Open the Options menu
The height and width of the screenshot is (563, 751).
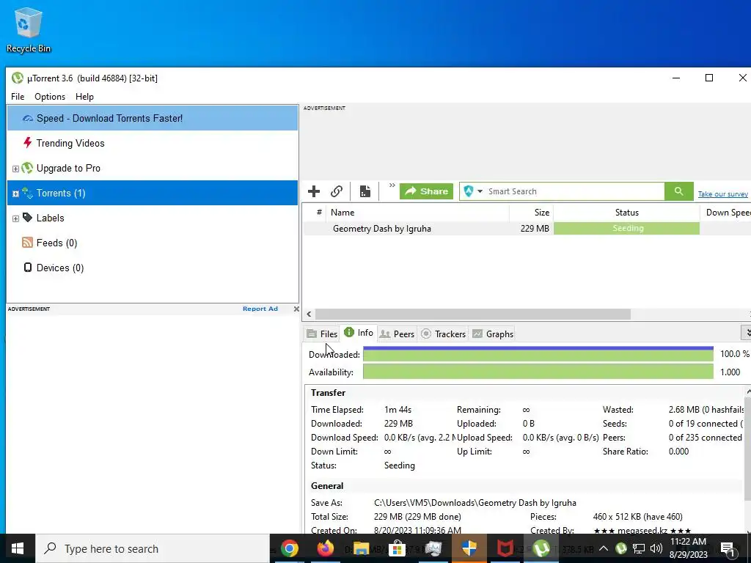pyautogui.click(x=50, y=97)
